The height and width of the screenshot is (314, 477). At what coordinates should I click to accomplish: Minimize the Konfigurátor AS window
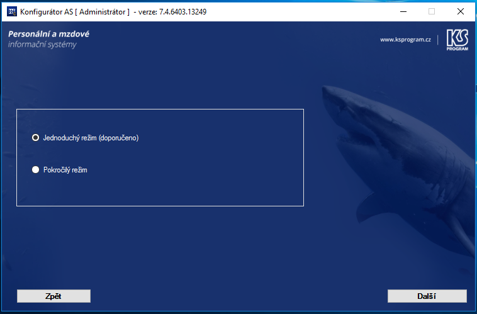[x=403, y=11]
